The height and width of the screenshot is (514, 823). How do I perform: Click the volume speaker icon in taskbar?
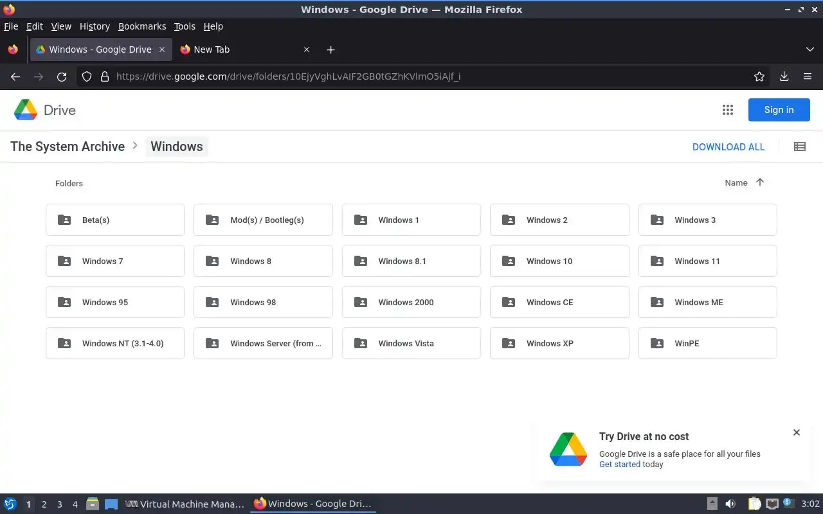coord(730,504)
